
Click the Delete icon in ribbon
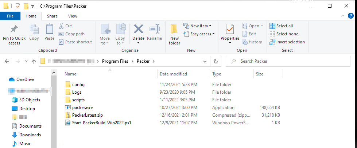tap(138, 29)
